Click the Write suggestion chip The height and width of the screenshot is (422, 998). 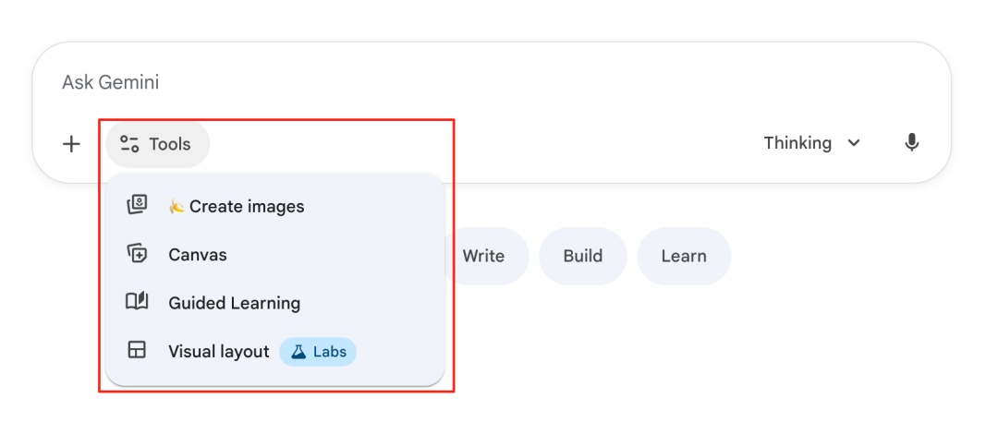(x=484, y=256)
